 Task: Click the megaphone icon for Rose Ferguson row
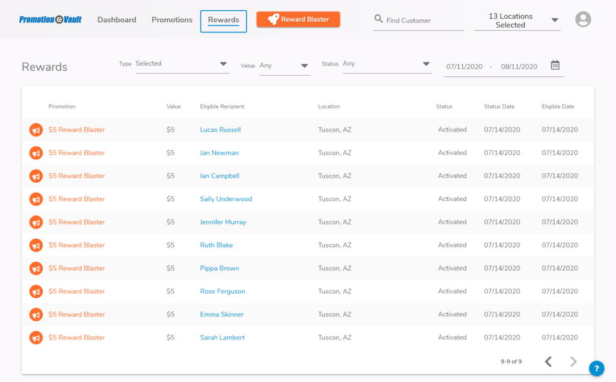pos(36,292)
